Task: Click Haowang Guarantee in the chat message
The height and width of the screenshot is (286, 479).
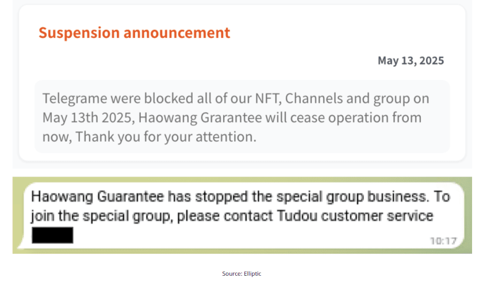Action: (x=97, y=196)
